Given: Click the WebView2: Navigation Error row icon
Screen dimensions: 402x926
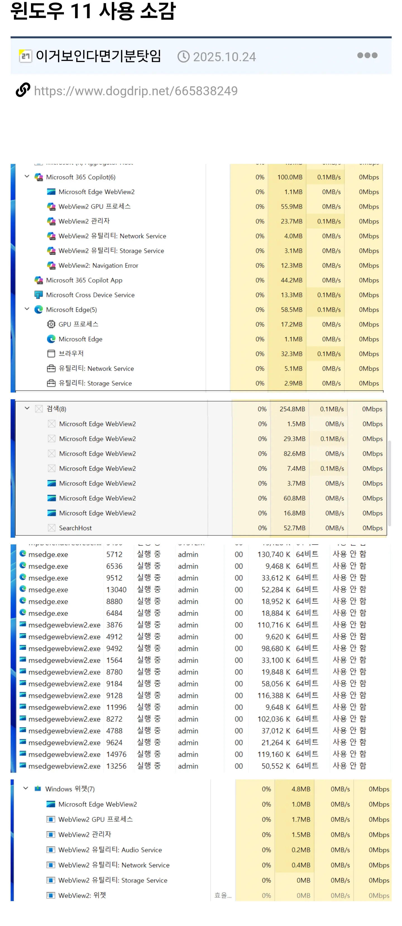Looking at the screenshot, I should coord(51,266).
